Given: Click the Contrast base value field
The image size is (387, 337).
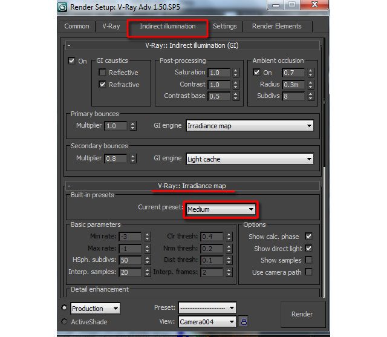Looking at the screenshot, I should click(x=219, y=96).
